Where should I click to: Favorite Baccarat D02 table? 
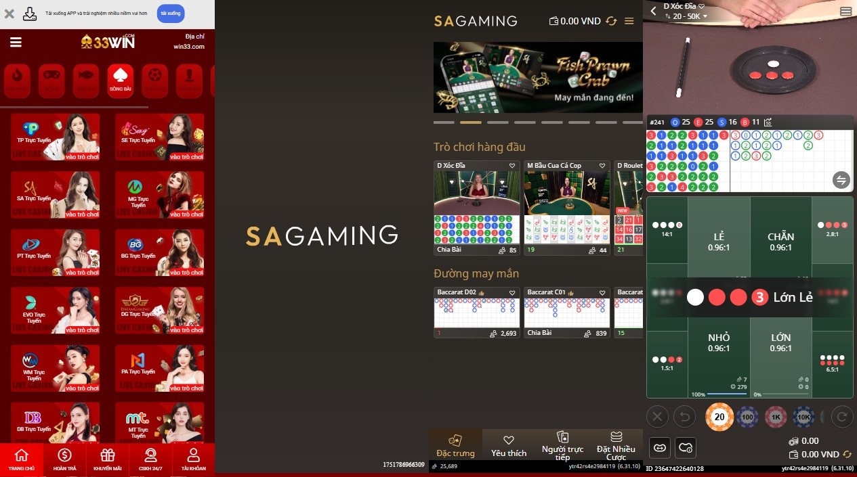513,292
